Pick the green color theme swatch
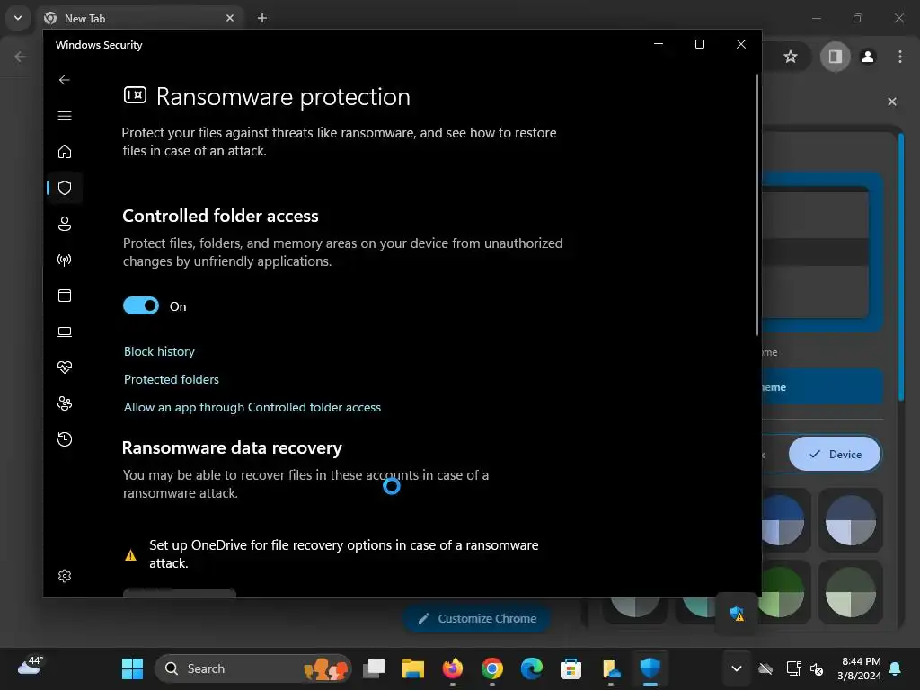The image size is (920, 690). click(782, 592)
